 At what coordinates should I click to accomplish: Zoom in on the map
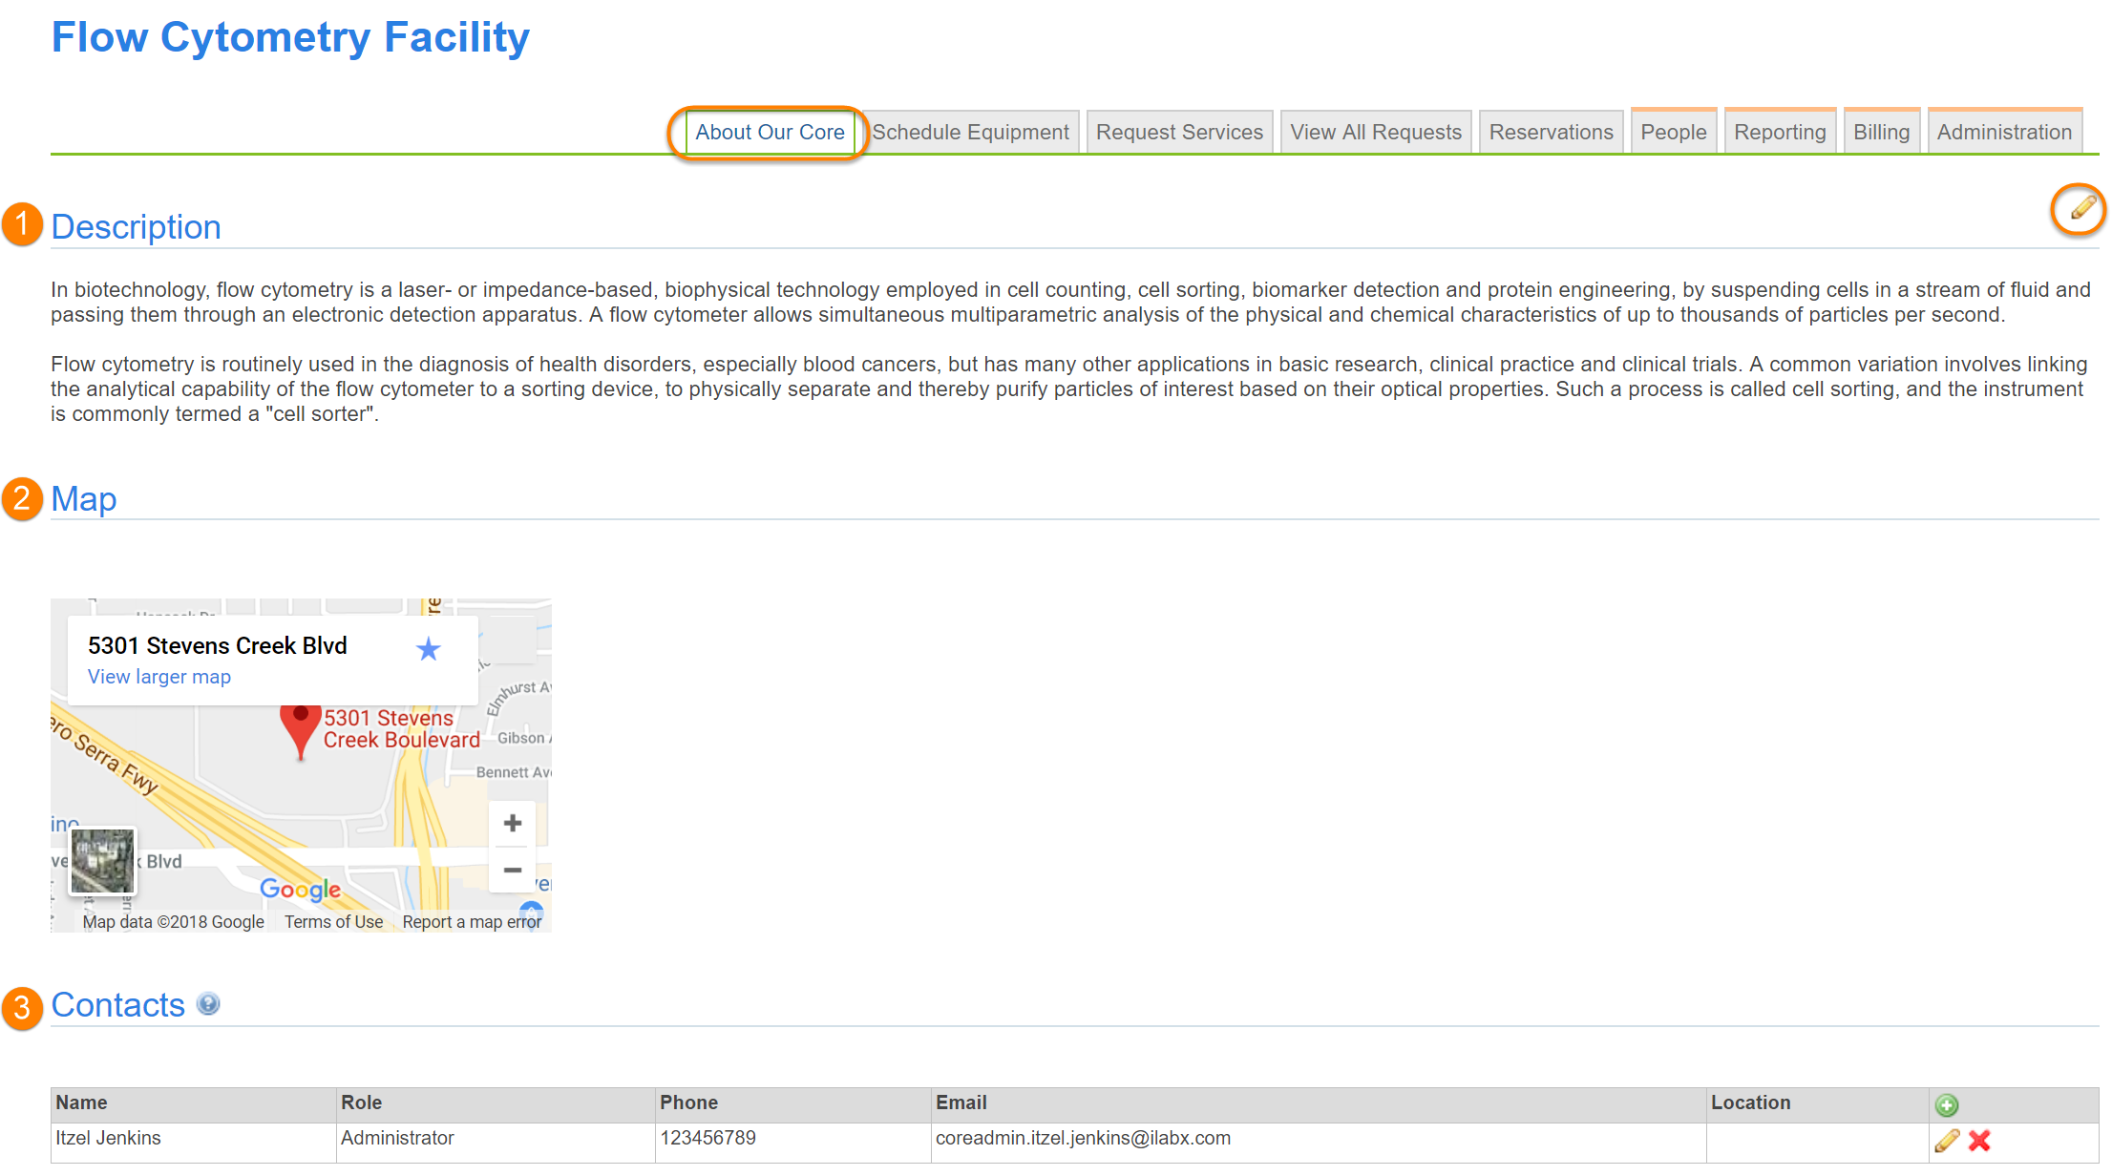click(x=513, y=823)
